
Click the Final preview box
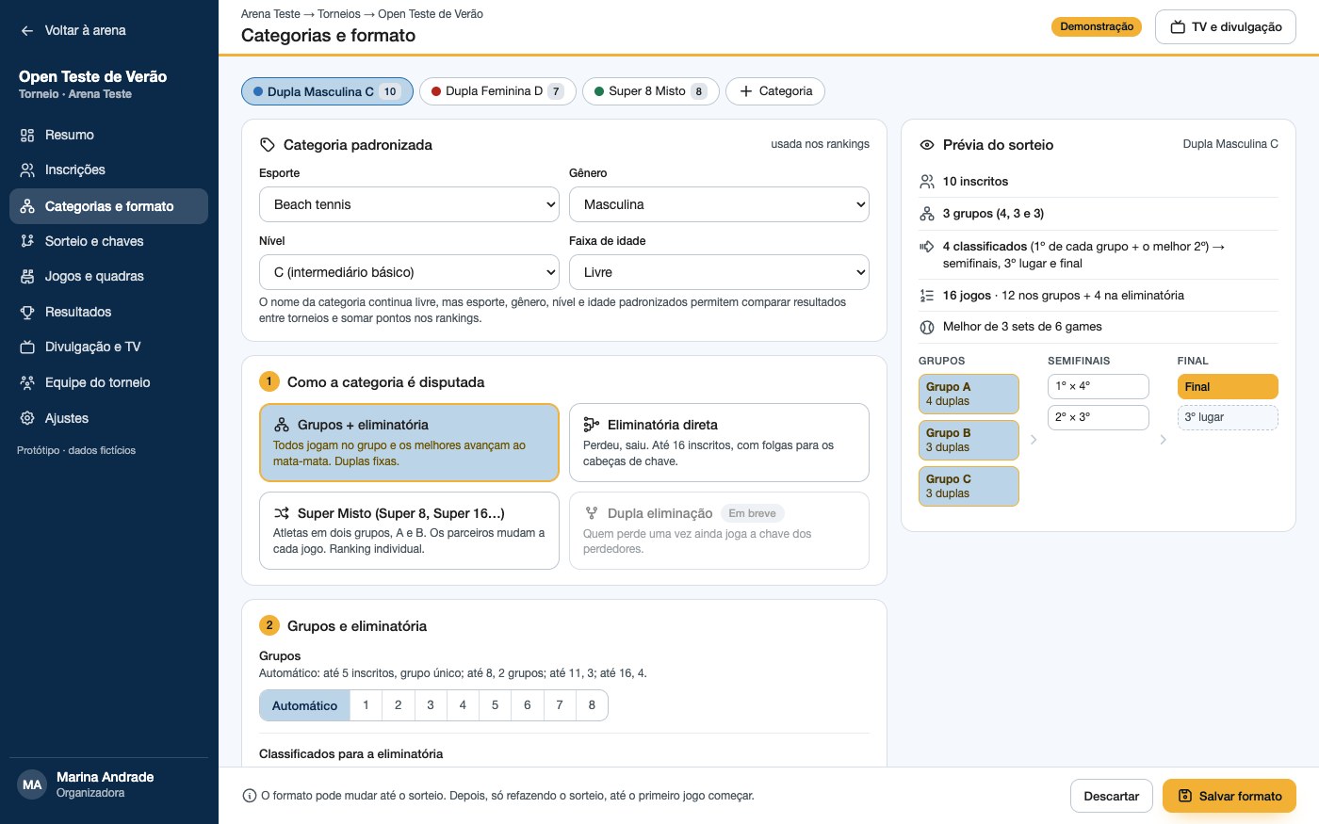1228,386
